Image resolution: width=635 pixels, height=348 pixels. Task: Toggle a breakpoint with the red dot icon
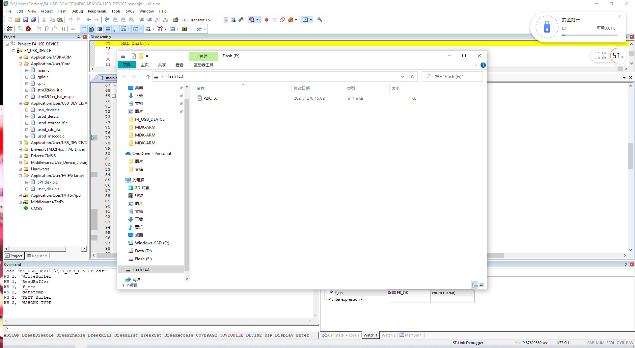[x=266, y=20]
